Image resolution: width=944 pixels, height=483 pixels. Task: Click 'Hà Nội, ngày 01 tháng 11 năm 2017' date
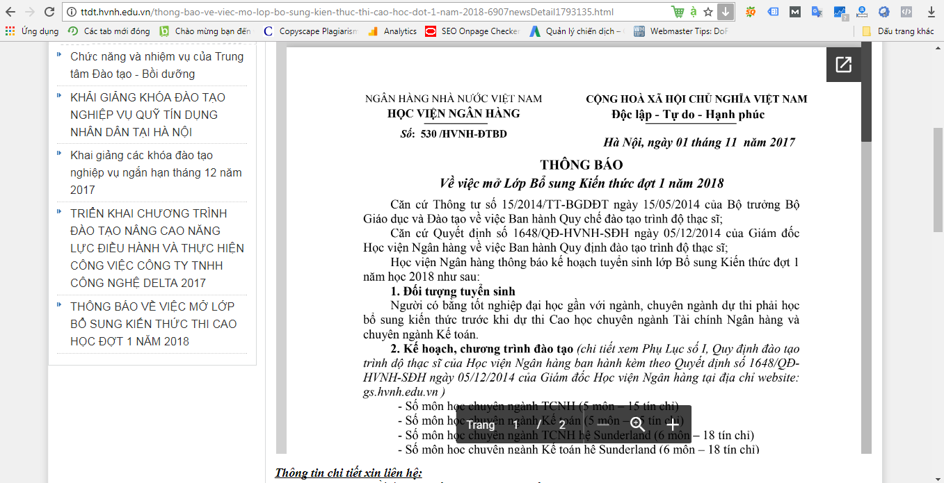[699, 142]
